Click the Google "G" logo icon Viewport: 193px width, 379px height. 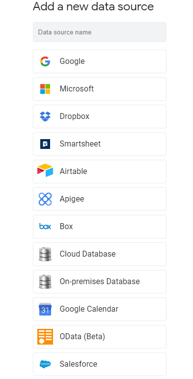(45, 61)
